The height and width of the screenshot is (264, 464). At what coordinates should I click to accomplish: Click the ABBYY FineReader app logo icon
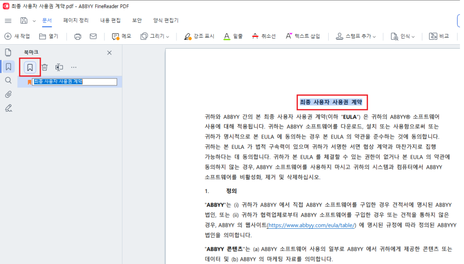point(6,6)
